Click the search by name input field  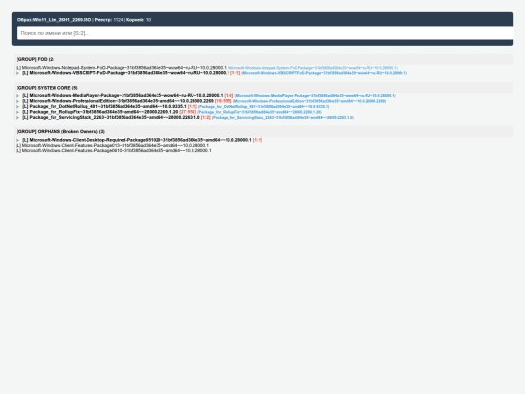[265, 33]
